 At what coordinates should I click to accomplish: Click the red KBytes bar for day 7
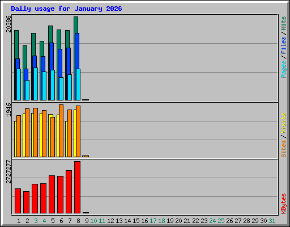69,192
